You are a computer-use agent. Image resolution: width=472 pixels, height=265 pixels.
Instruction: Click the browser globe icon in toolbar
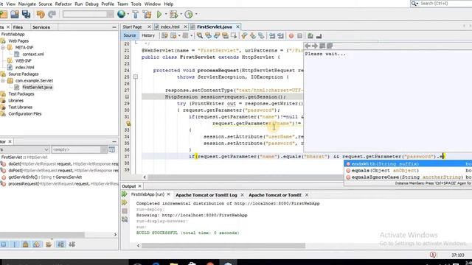[x=121, y=14]
